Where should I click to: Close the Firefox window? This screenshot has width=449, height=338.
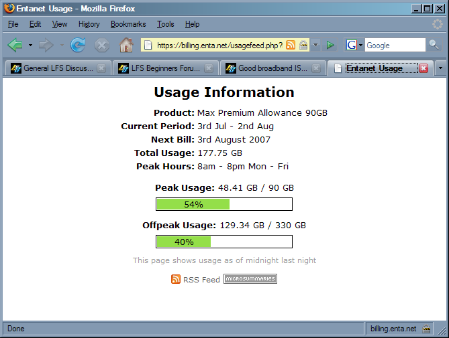[x=439, y=9]
